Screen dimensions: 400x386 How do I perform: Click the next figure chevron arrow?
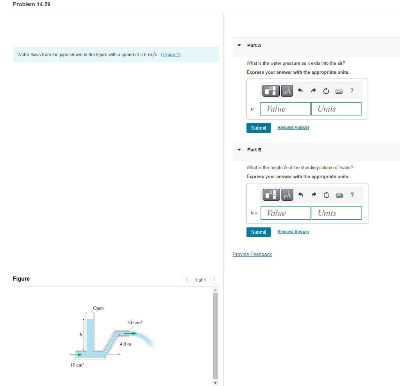coord(214,279)
